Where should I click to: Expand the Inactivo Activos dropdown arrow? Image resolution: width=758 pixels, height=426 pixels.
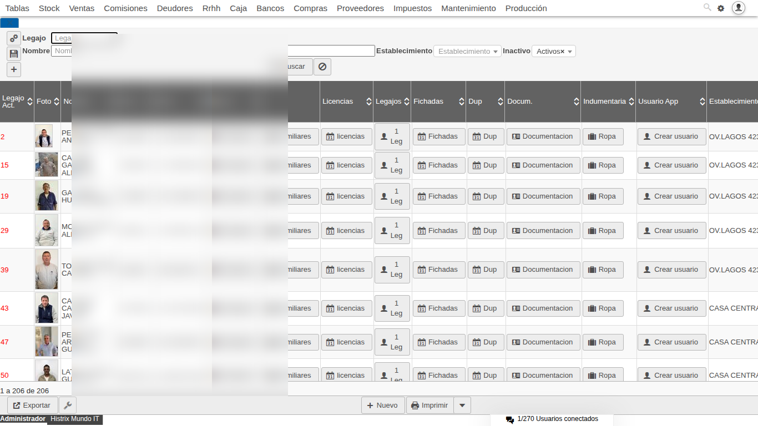570,52
